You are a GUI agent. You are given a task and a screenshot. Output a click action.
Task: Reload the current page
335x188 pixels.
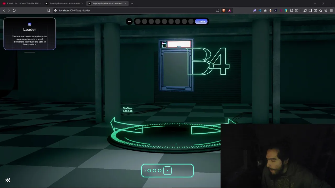14,10
